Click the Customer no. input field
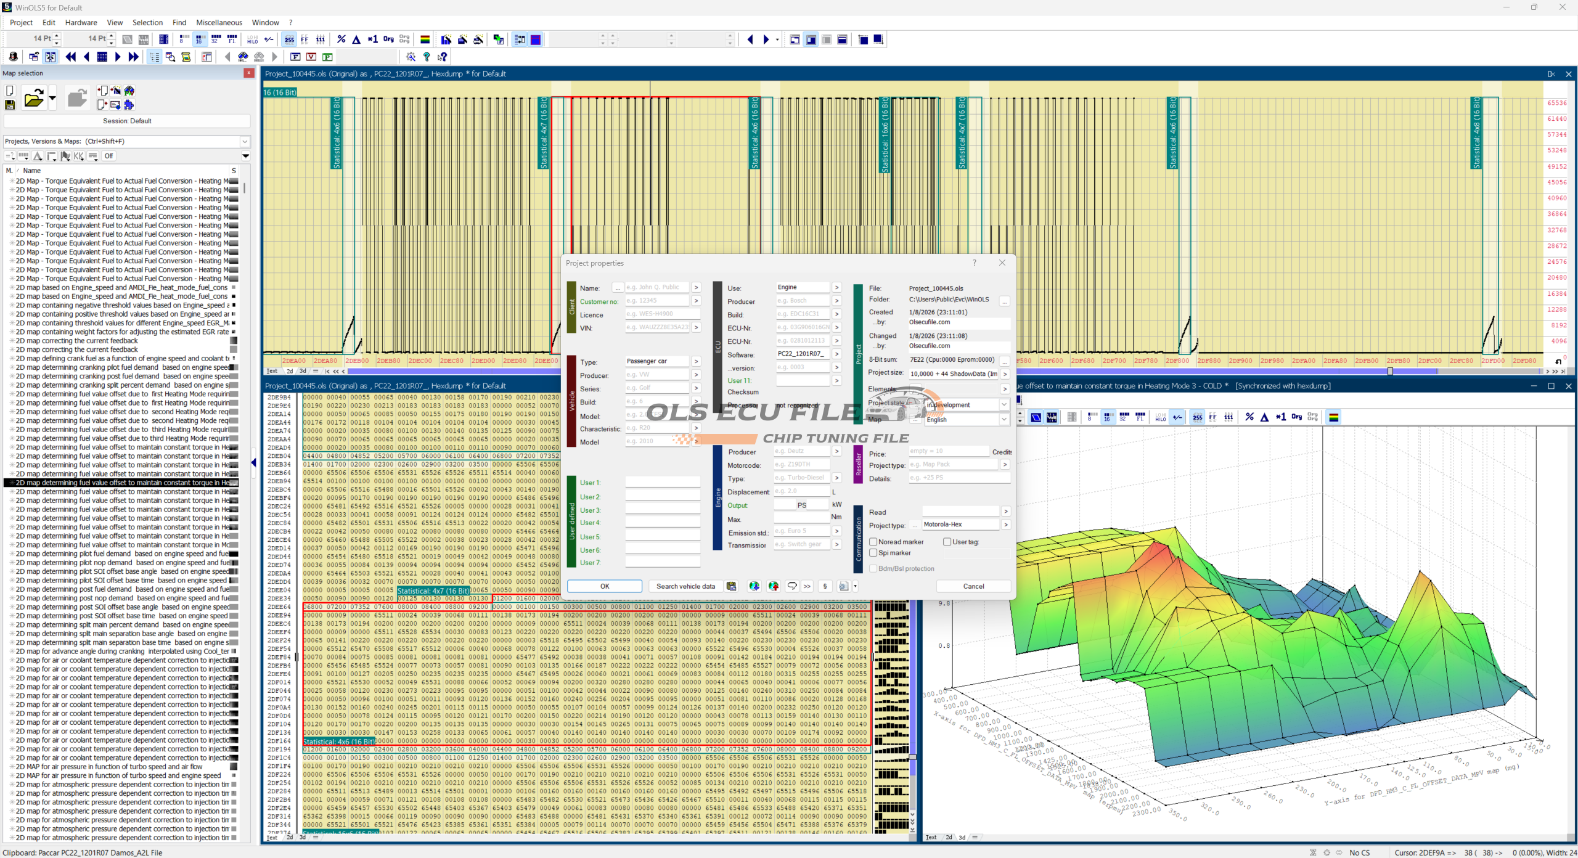Screen dimensions: 1578x858 click(x=656, y=301)
